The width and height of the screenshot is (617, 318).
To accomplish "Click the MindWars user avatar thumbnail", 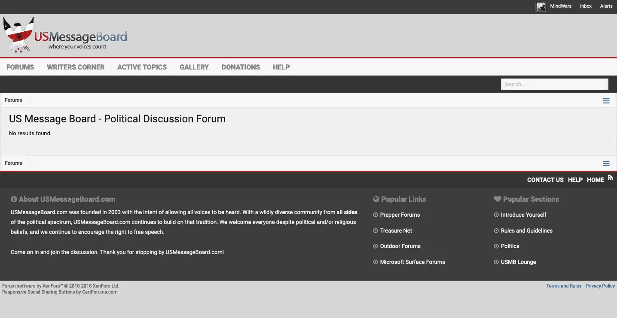I will point(541,6).
